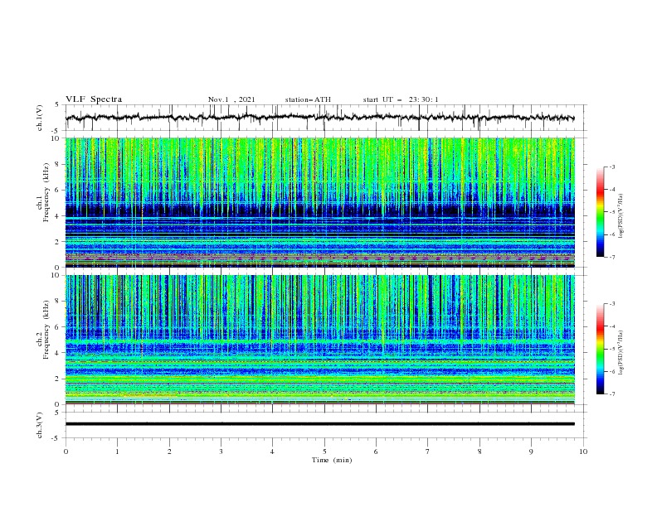Click the "Time (min)" axis label
Viewport: 657px width, 507px height.
[x=332, y=460]
